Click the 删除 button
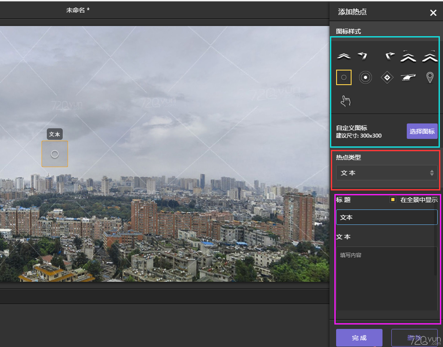This screenshot has height=347, width=443. pyautogui.click(x=414, y=338)
